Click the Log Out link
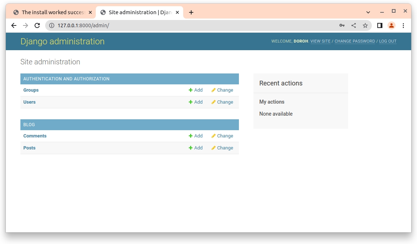This screenshot has height=244, width=417. click(x=388, y=41)
